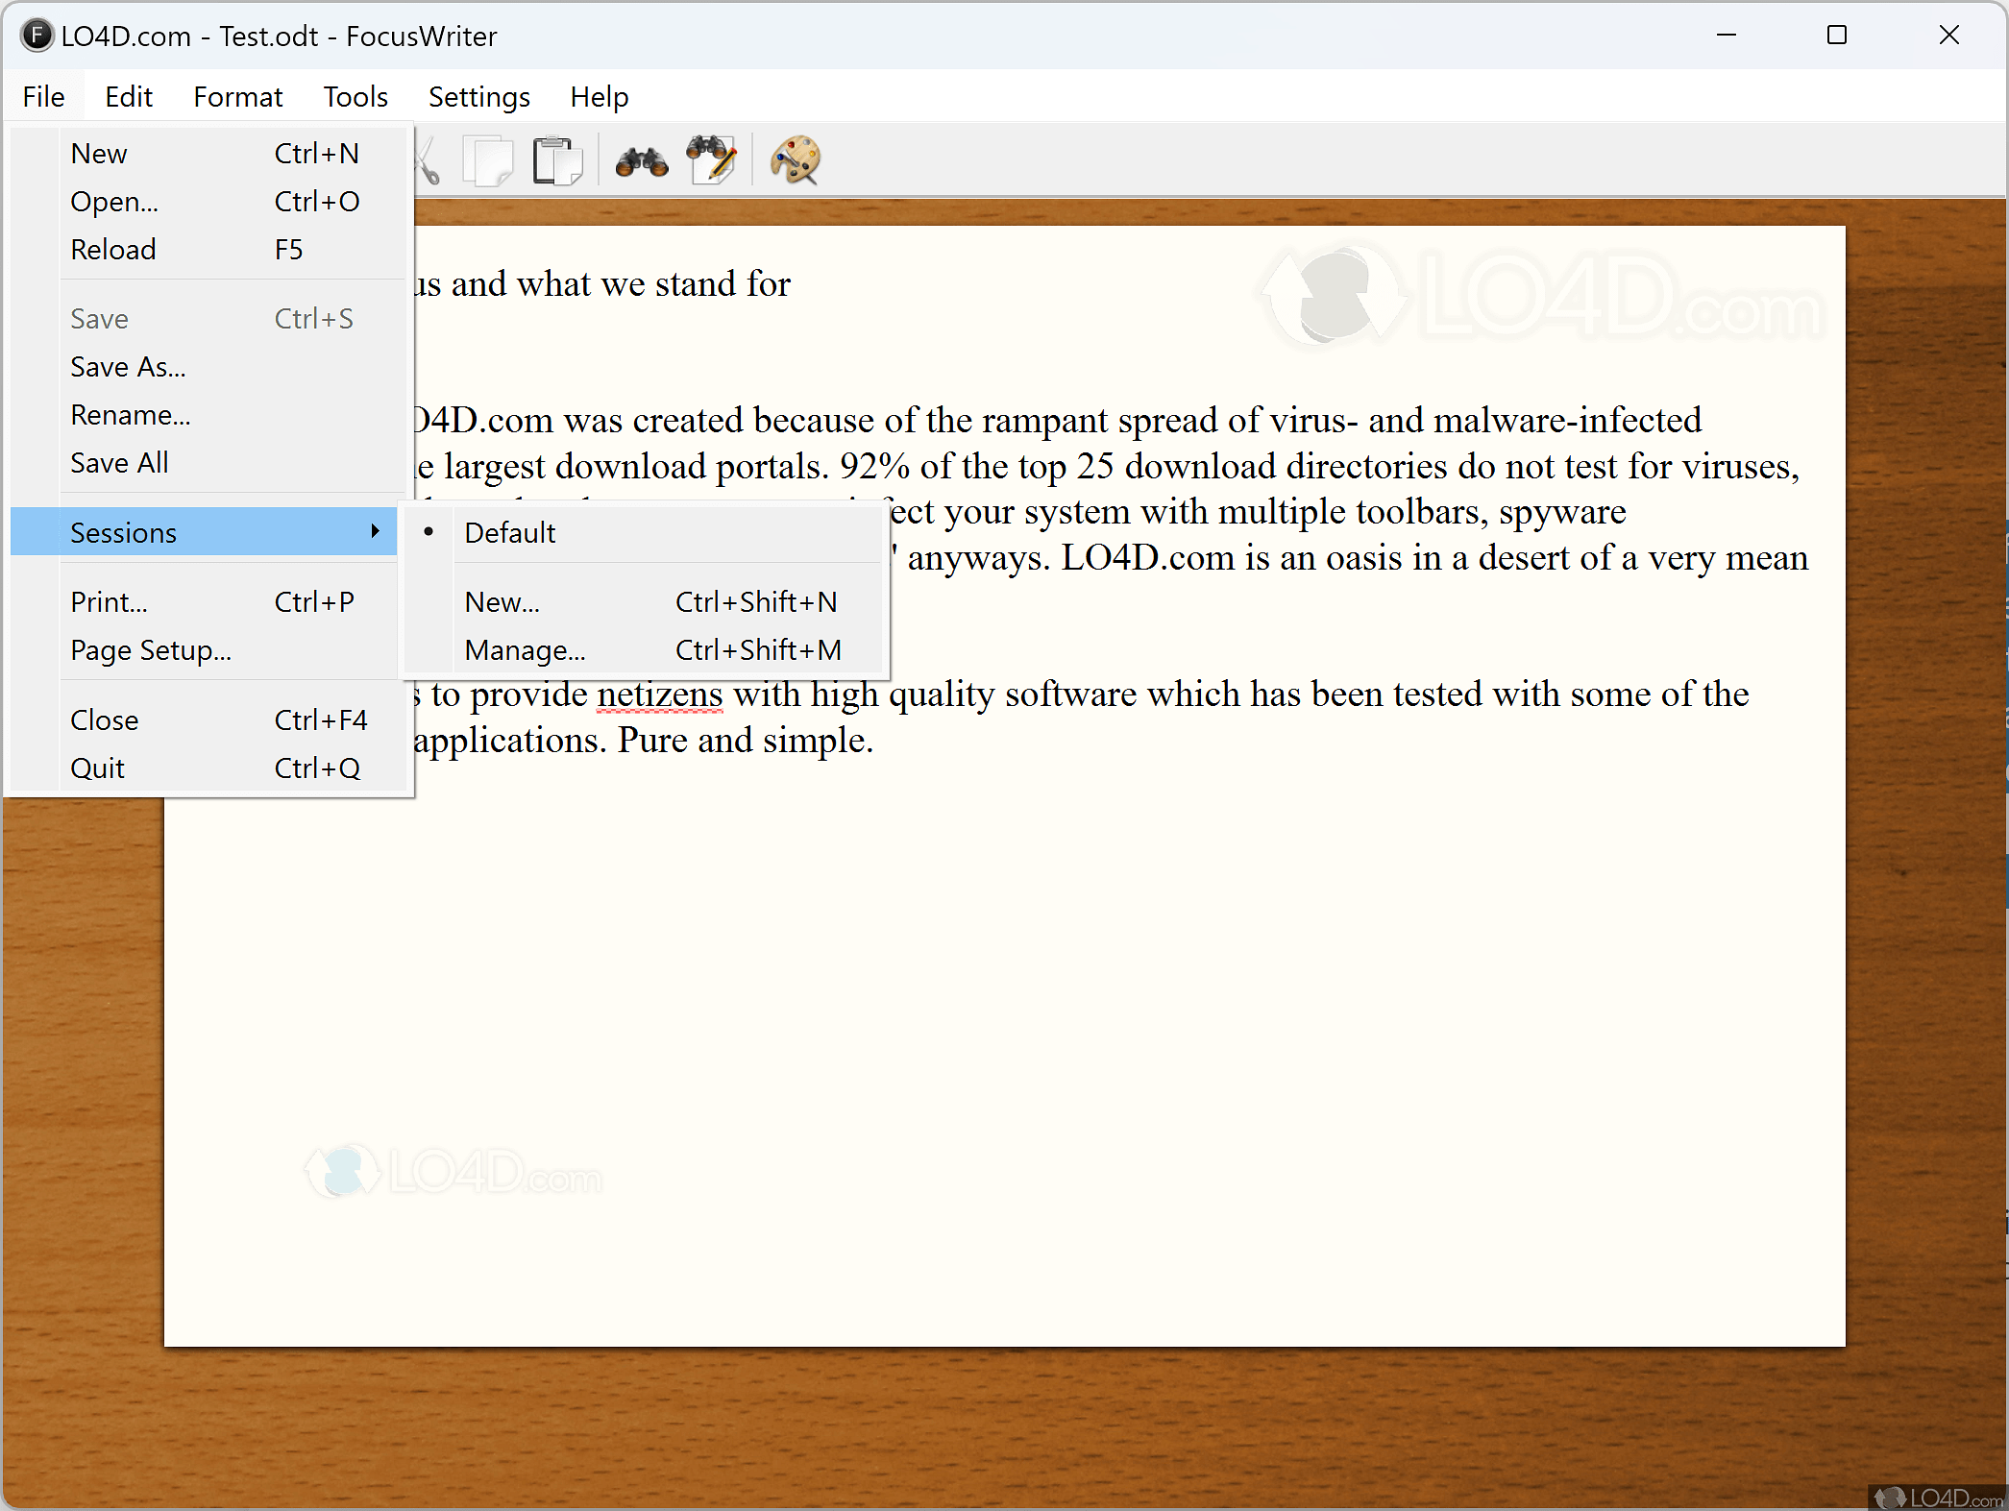Open the Help menu
Screen dimensions: 2009x1511
click(599, 96)
